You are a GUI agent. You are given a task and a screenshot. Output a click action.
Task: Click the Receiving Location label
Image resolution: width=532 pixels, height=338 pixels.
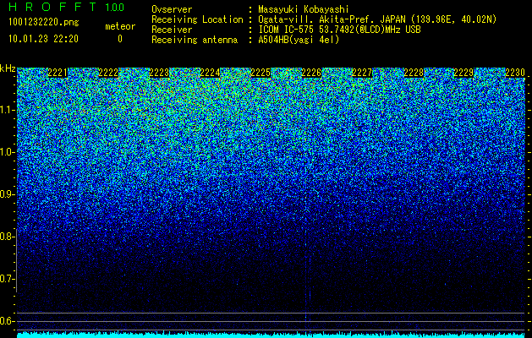pos(197,19)
